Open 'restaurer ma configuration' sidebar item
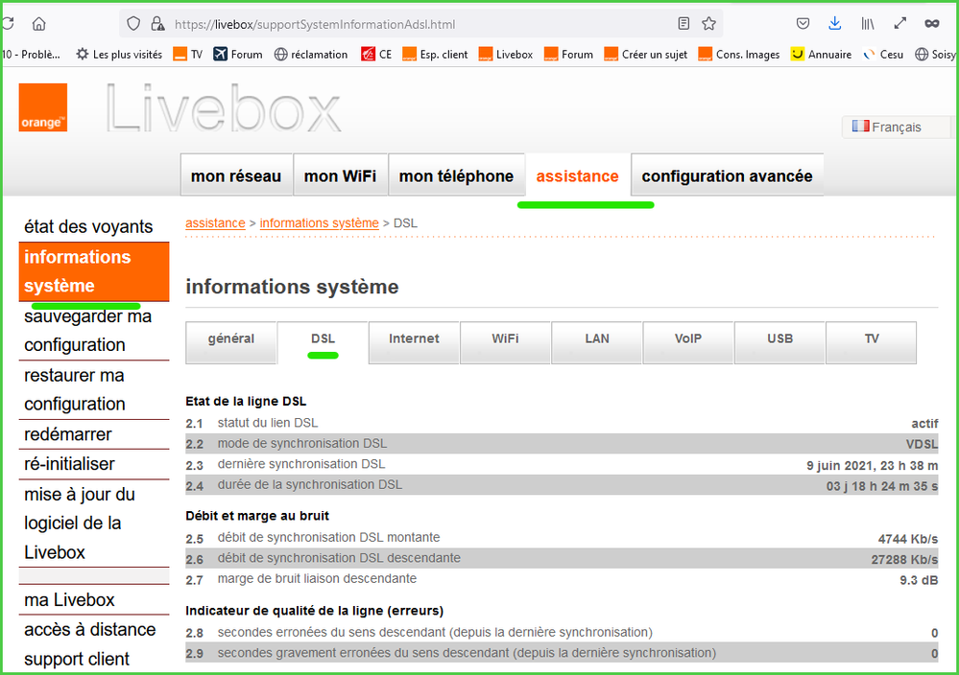The width and height of the screenshot is (959, 675). [x=94, y=389]
